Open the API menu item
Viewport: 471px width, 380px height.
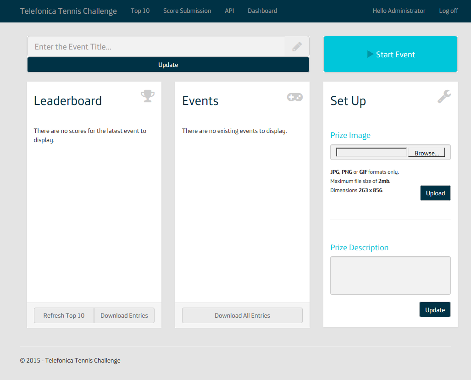point(229,11)
